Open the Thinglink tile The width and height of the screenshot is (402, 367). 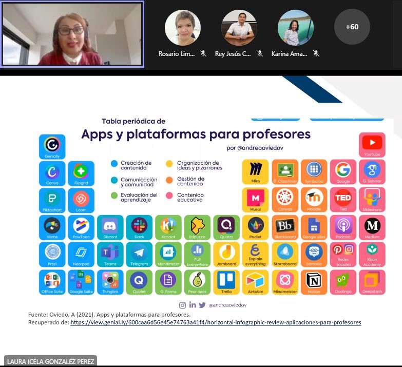(x=110, y=282)
